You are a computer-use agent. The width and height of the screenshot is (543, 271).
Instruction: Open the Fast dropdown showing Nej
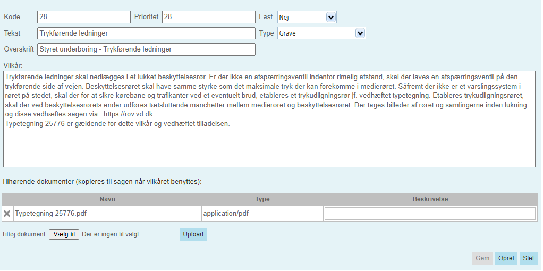point(307,17)
